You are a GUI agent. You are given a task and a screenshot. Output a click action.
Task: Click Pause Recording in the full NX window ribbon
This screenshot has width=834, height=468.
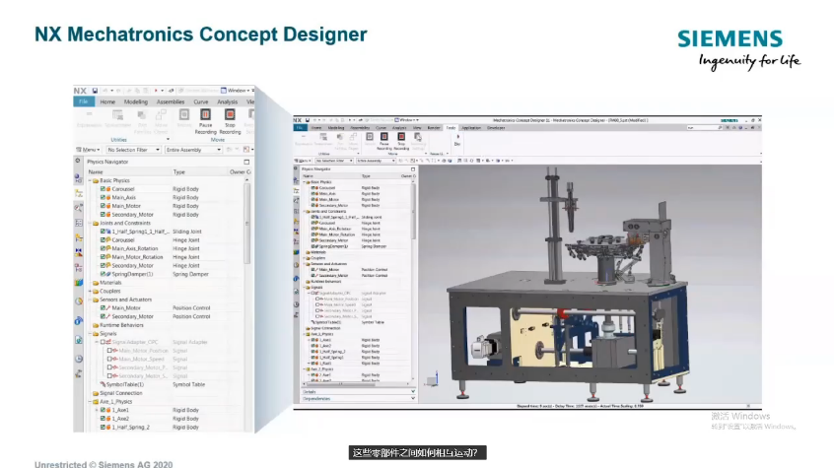click(x=384, y=141)
